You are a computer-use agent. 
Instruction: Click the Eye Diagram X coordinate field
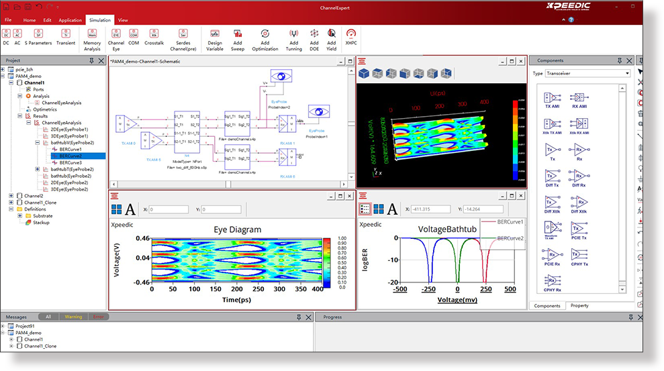click(168, 209)
